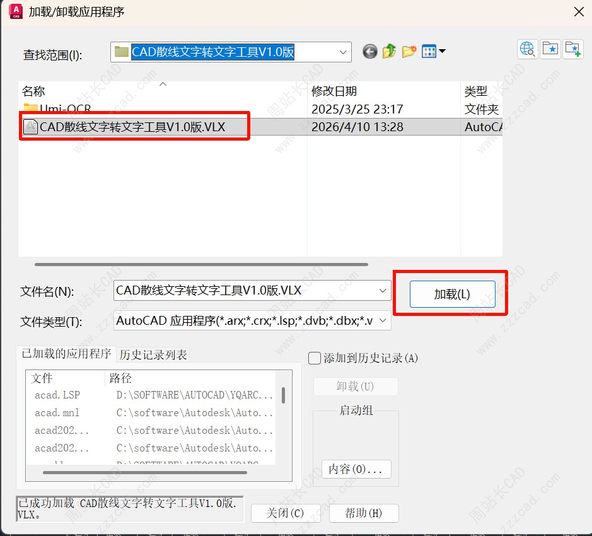Expand the 查找范围 folder dropdown
Screen dimensions: 592x536
coord(343,52)
